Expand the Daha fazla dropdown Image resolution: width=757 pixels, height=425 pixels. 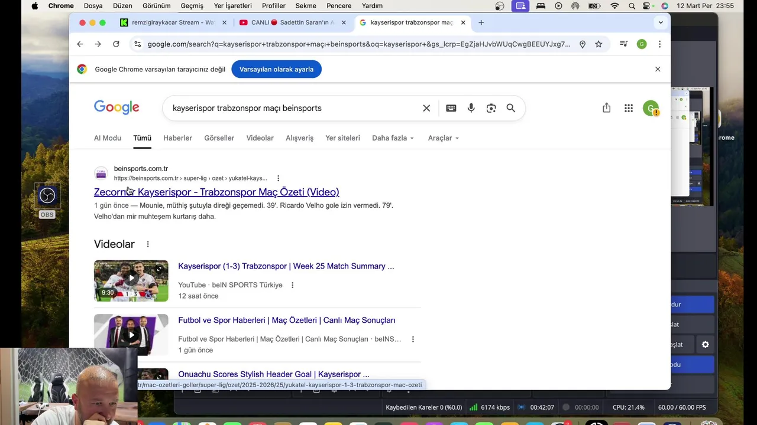(x=393, y=138)
